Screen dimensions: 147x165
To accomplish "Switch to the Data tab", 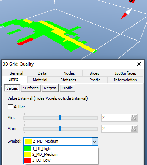I will click(x=42, y=73).
